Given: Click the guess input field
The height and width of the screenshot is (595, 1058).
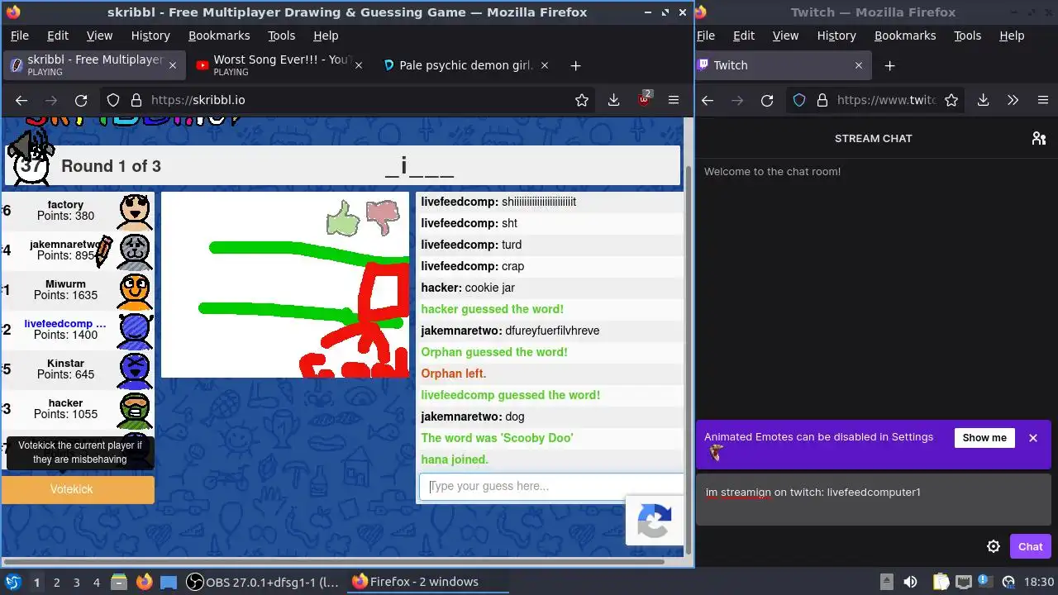Looking at the screenshot, I should [551, 487].
